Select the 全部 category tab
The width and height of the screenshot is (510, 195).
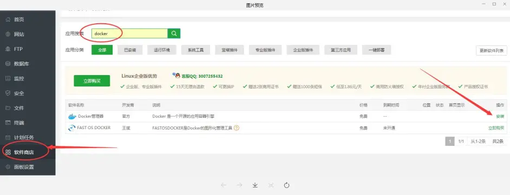pos(102,50)
